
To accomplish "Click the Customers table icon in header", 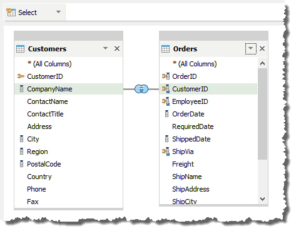I will [x=20, y=49].
